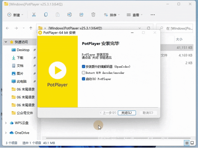
Task: Click the Copy icon in Explorer toolbar
Action: (46, 15)
